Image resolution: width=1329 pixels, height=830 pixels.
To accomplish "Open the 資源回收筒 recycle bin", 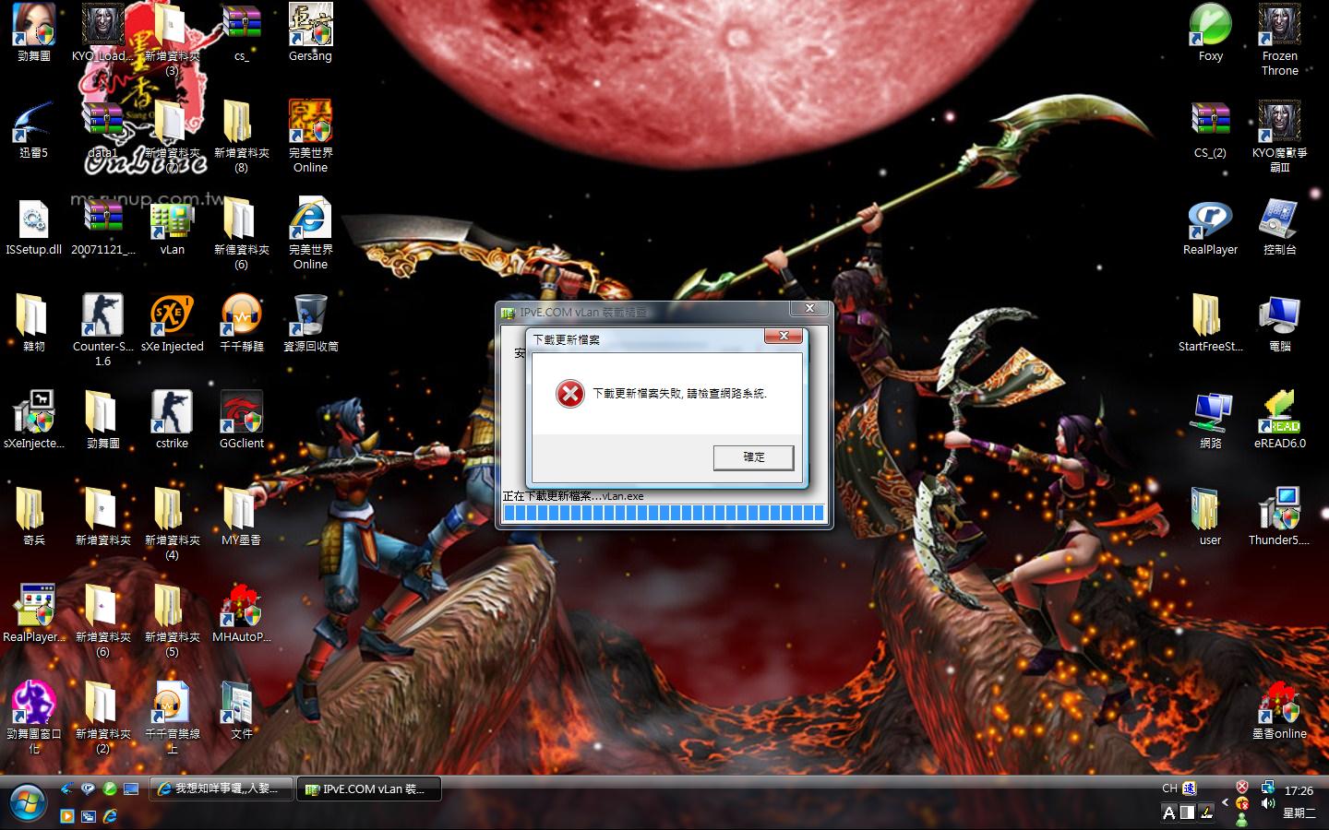I will click(x=310, y=324).
